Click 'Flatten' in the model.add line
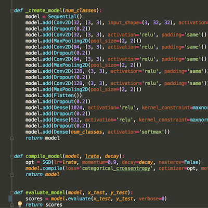The height and width of the screenshot is (208, 208). [x=63, y=96]
